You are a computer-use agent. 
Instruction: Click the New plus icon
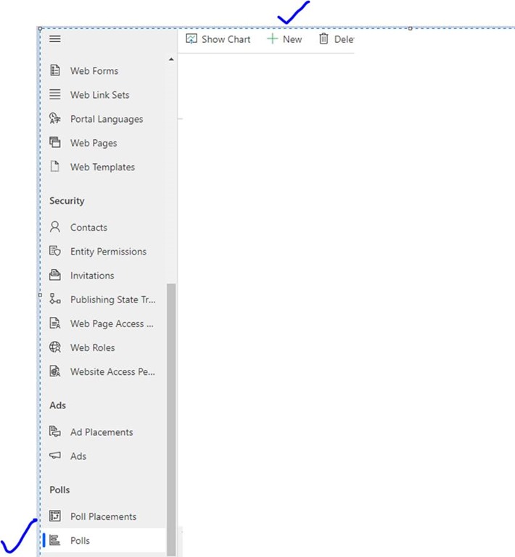click(x=273, y=39)
